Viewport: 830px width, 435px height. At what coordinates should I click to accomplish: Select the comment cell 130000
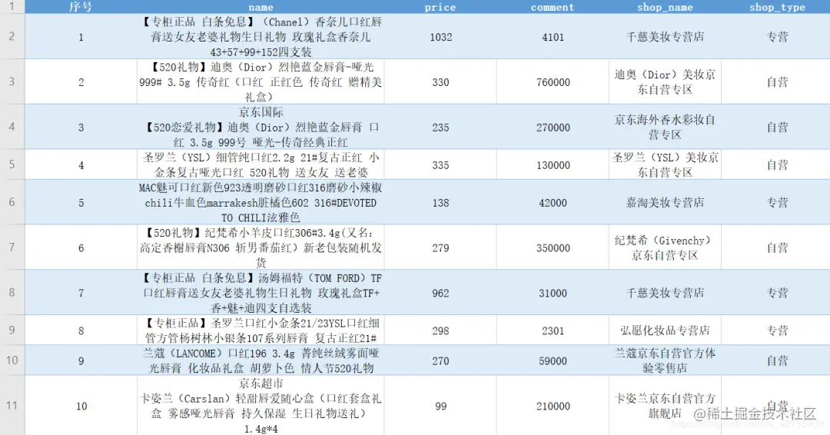coord(553,164)
